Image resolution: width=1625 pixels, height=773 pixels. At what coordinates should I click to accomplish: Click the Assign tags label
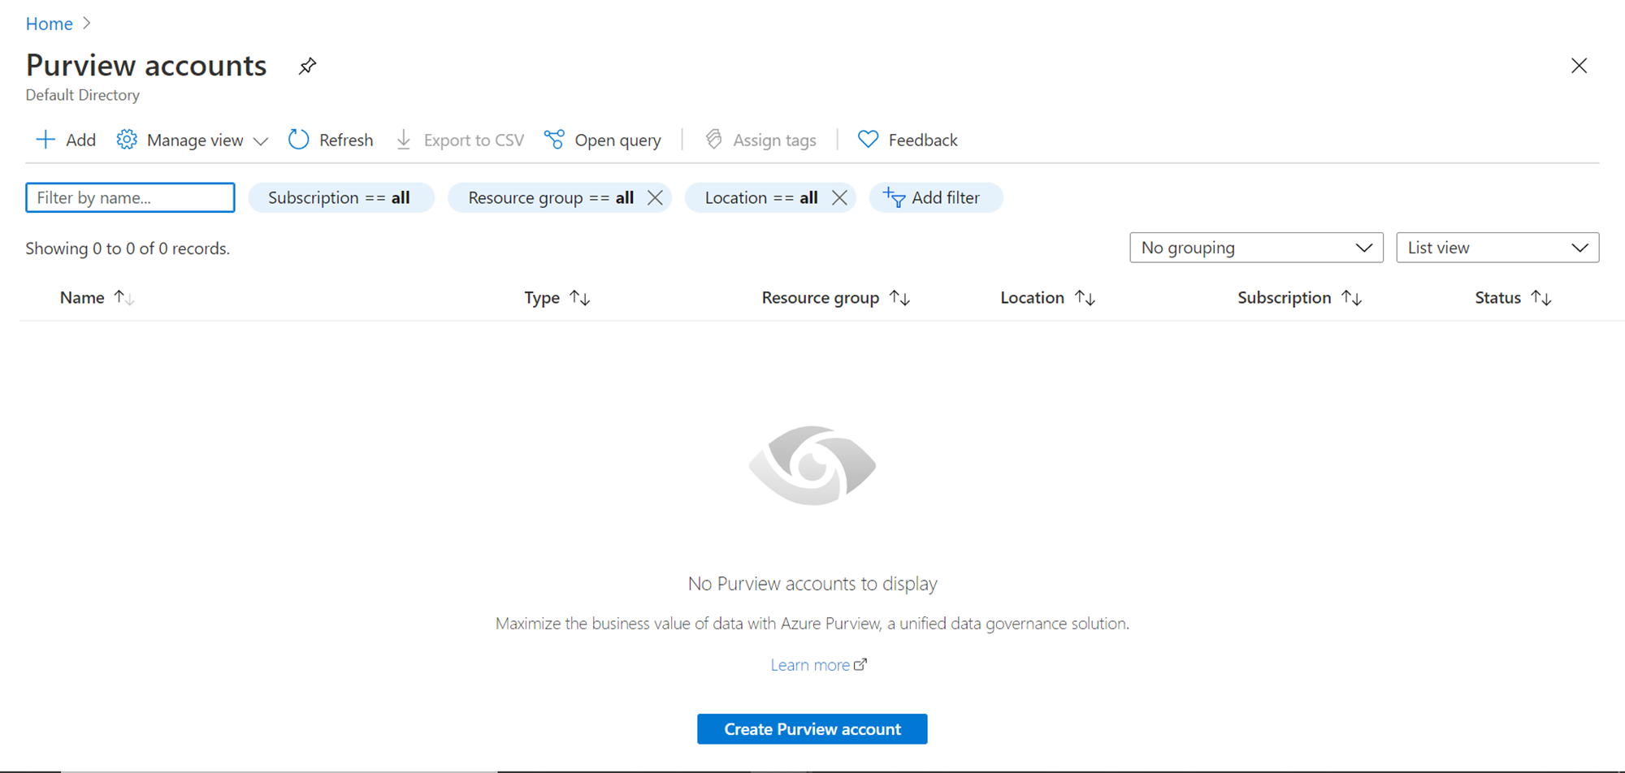click(x=774, y=140)
